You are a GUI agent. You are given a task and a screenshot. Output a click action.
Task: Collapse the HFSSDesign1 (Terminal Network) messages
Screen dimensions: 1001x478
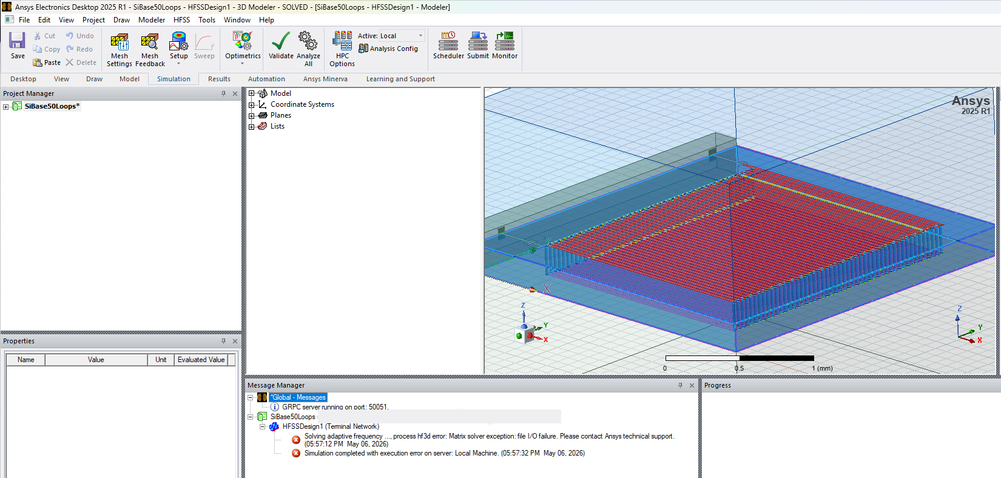coord(263,427)
